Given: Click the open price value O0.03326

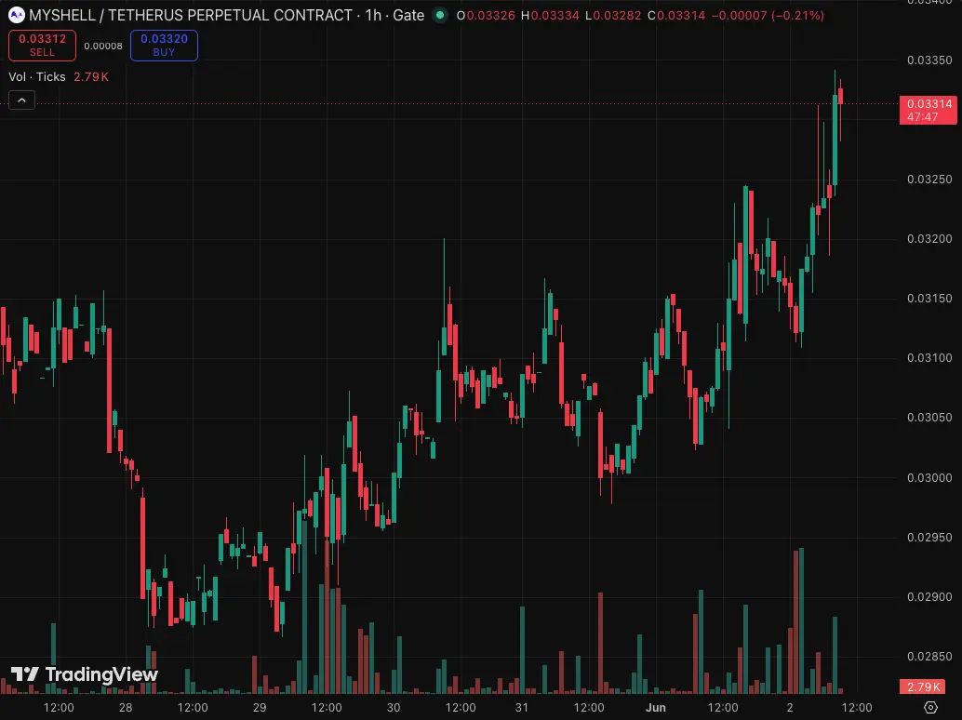Looking at the screenshot, I should point(486,15).
